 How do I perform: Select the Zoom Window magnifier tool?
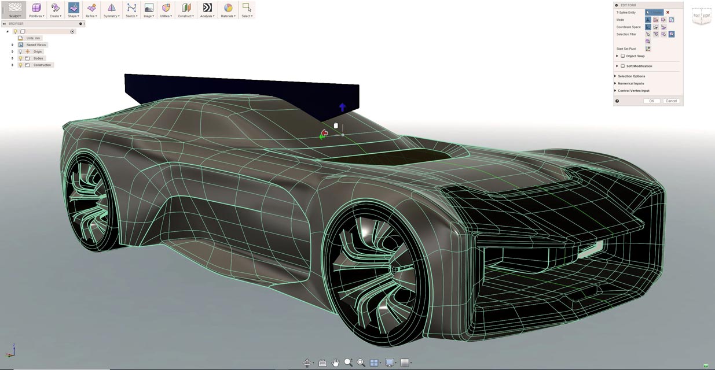click(x=361, y=362)
